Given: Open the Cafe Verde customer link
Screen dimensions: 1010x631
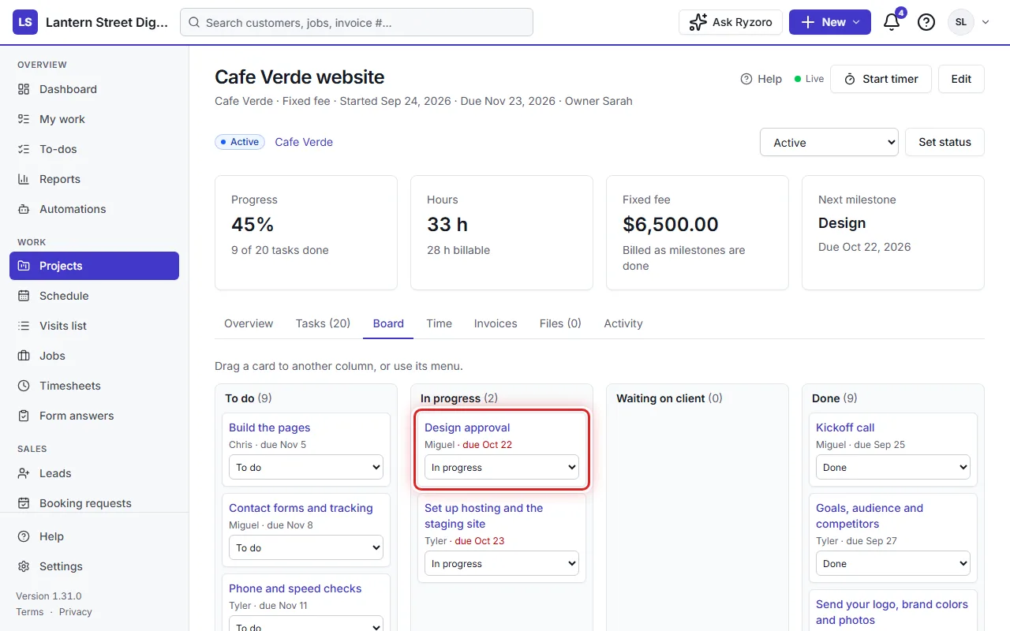Looking at the screenshot, I should [x=304, y=142].
